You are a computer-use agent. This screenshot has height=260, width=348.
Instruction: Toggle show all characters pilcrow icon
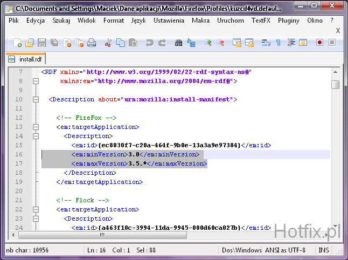tap(278, 43)
